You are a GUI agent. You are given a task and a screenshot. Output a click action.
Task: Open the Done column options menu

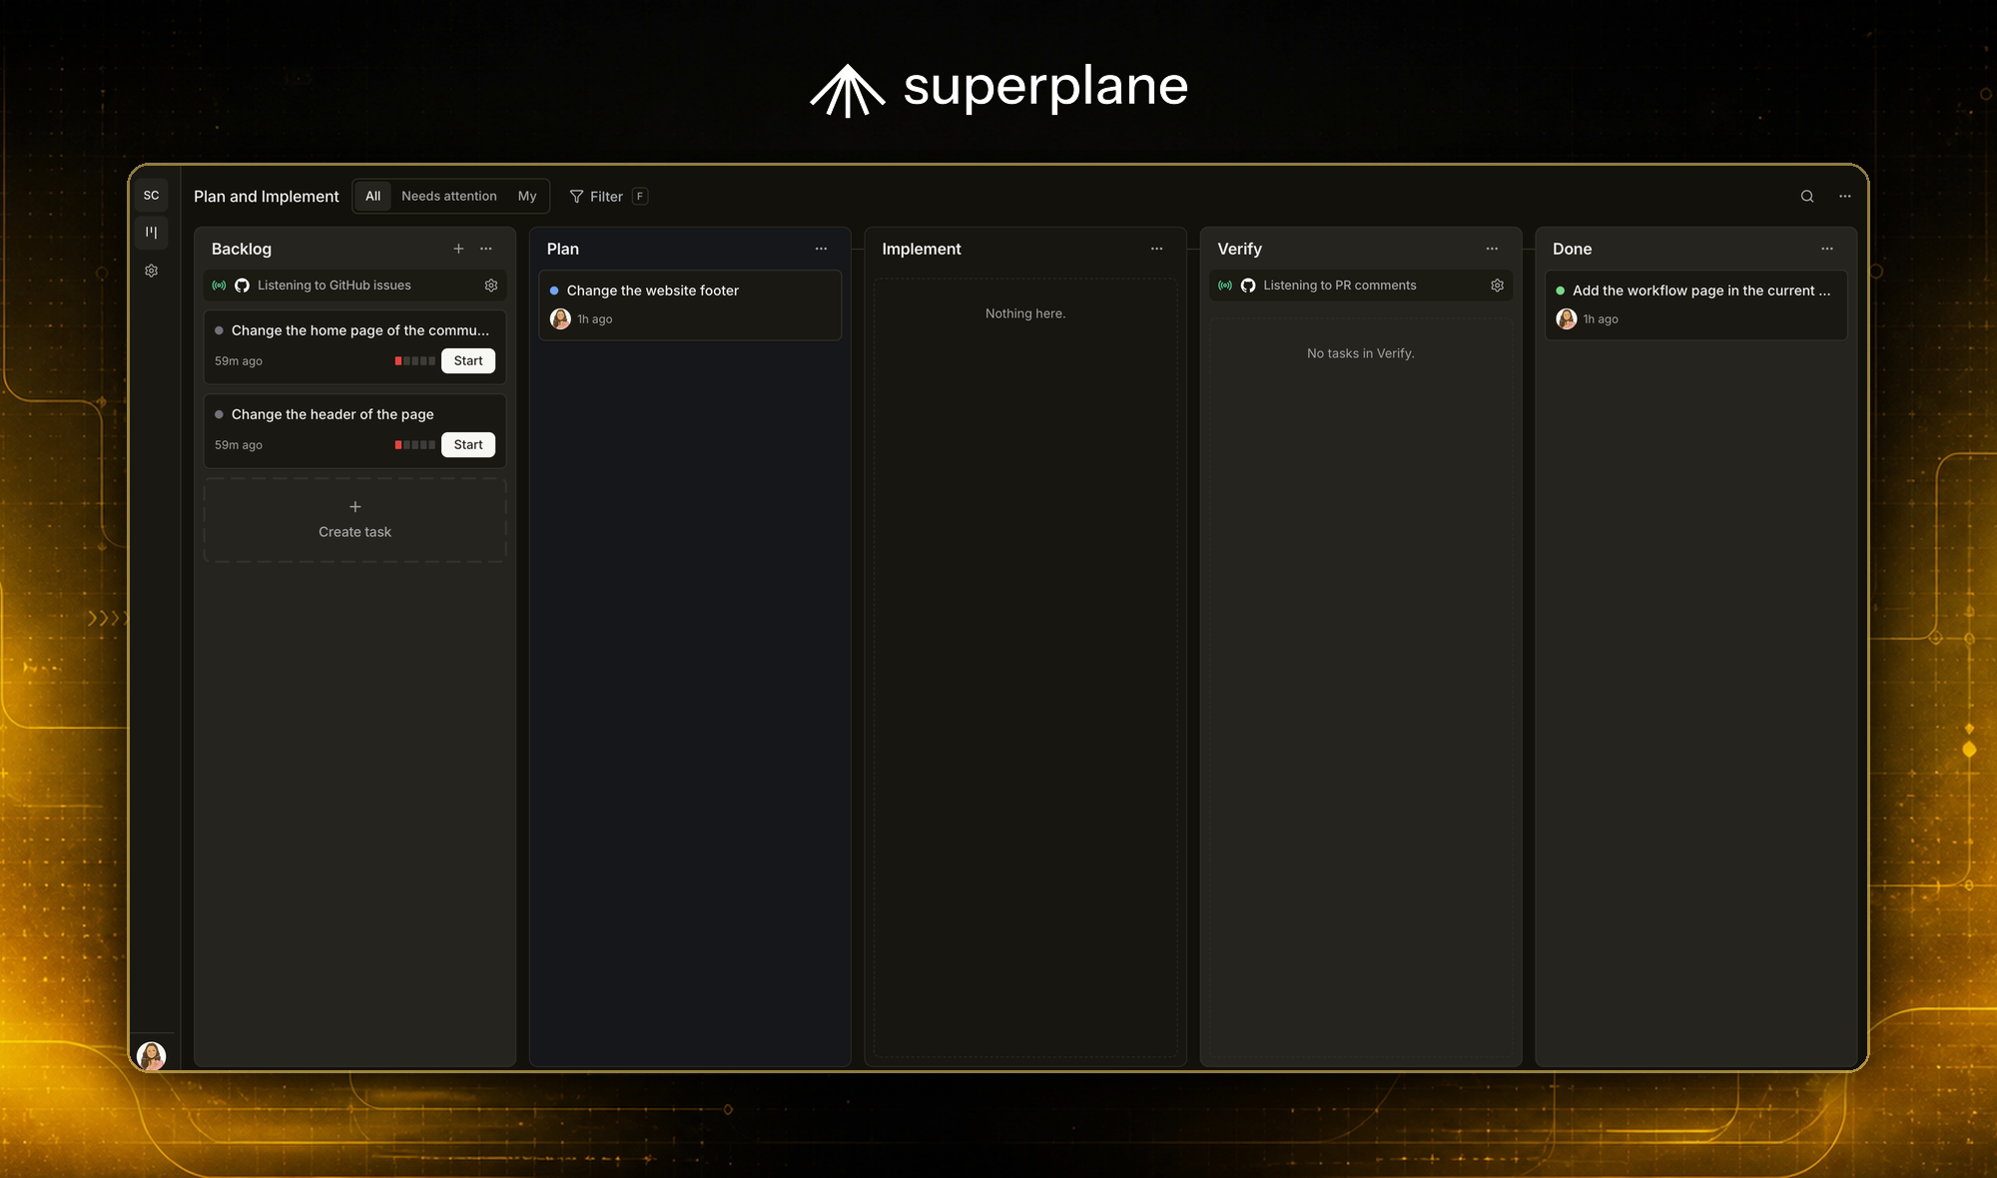tap(1827, 249)
